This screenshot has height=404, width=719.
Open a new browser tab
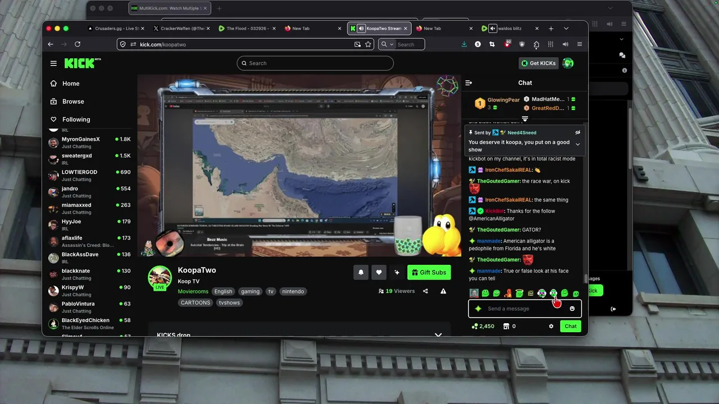[x=551, y=29]
